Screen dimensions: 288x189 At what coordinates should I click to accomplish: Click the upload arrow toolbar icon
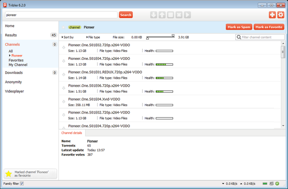162,15
